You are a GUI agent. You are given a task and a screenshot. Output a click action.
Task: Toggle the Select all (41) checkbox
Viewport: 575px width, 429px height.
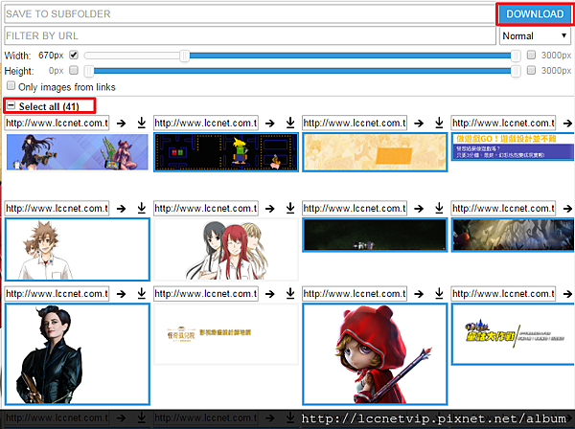coord(11,106)
